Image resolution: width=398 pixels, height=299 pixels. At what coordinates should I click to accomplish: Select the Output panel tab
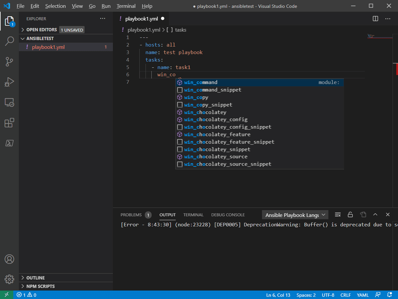(x=167, y=215)
